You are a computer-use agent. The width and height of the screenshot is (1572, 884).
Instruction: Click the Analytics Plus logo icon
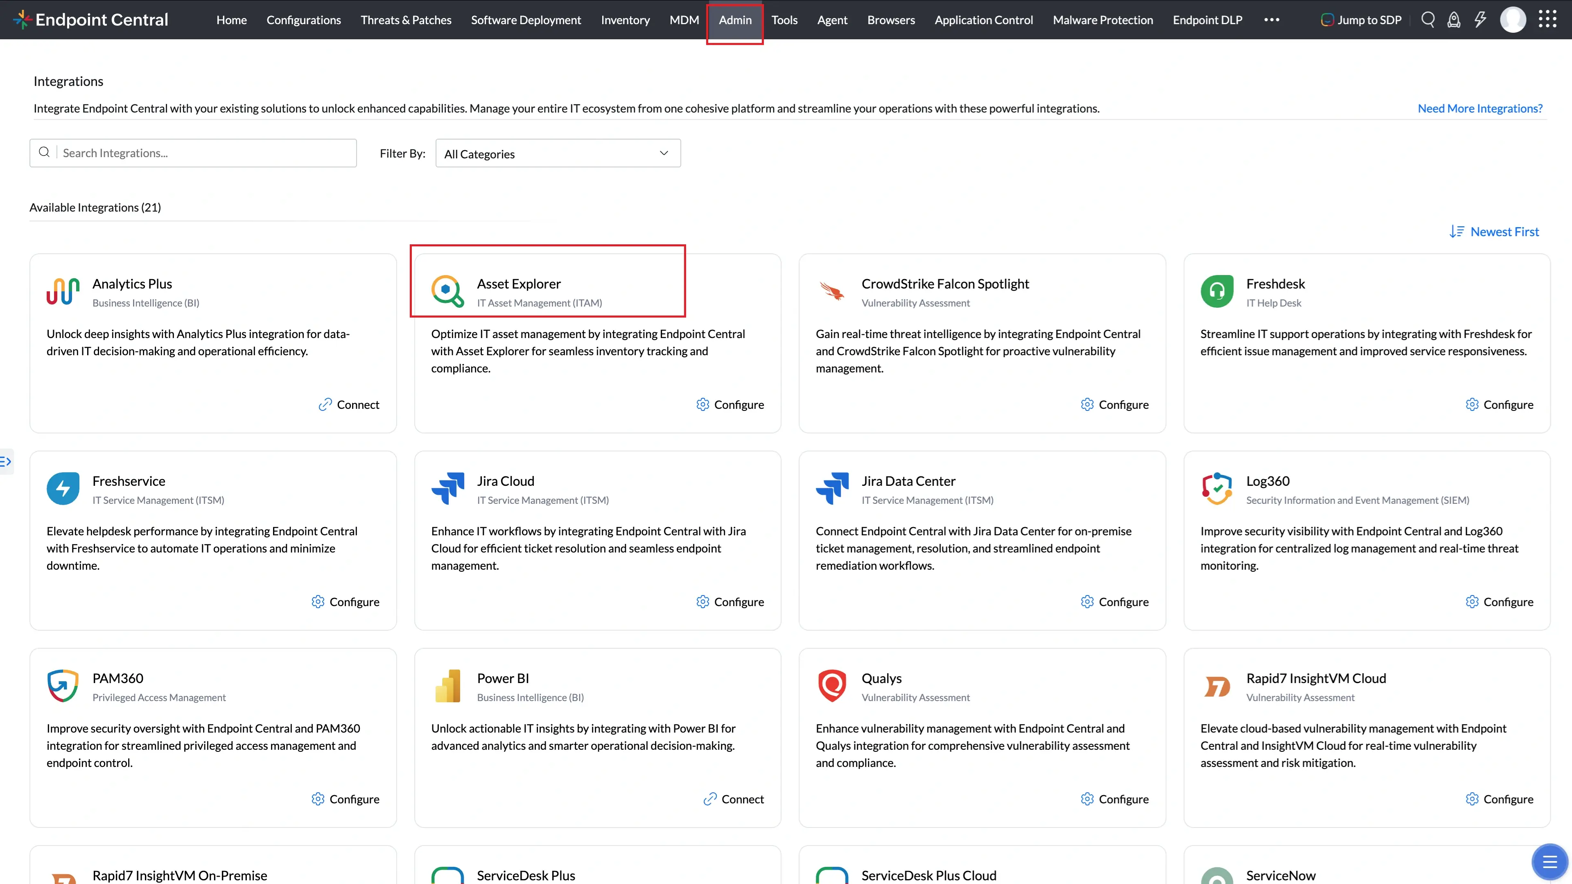[x=63, y=292]
